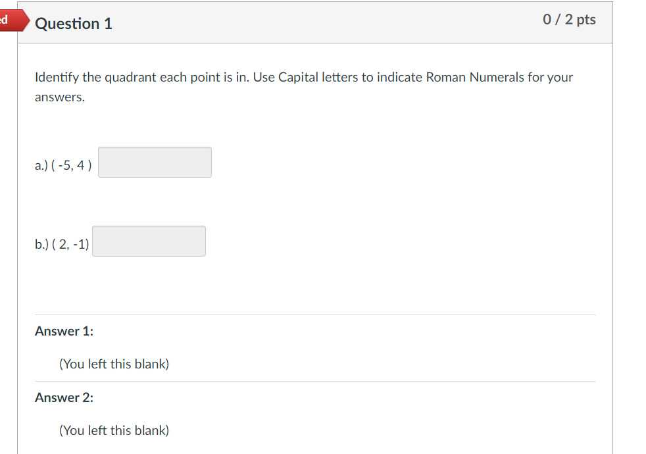
Task: Click the 'Answer 2:' heading
Action: 64,397
